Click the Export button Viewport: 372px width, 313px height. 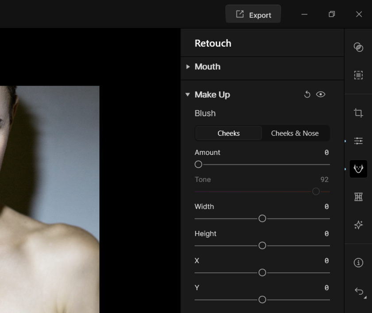[253, 15]
